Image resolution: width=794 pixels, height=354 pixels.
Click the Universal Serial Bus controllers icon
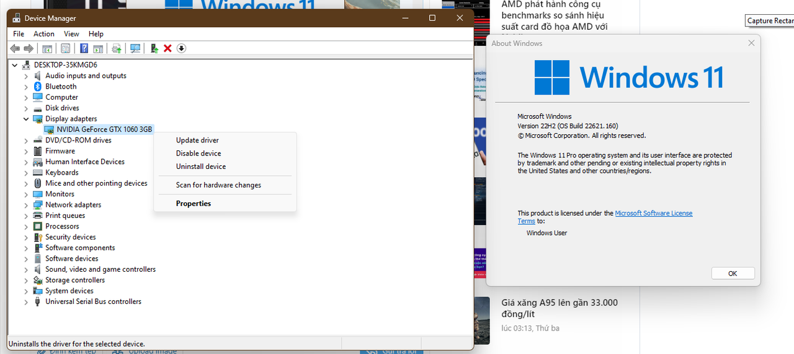[x=38, y=301]
